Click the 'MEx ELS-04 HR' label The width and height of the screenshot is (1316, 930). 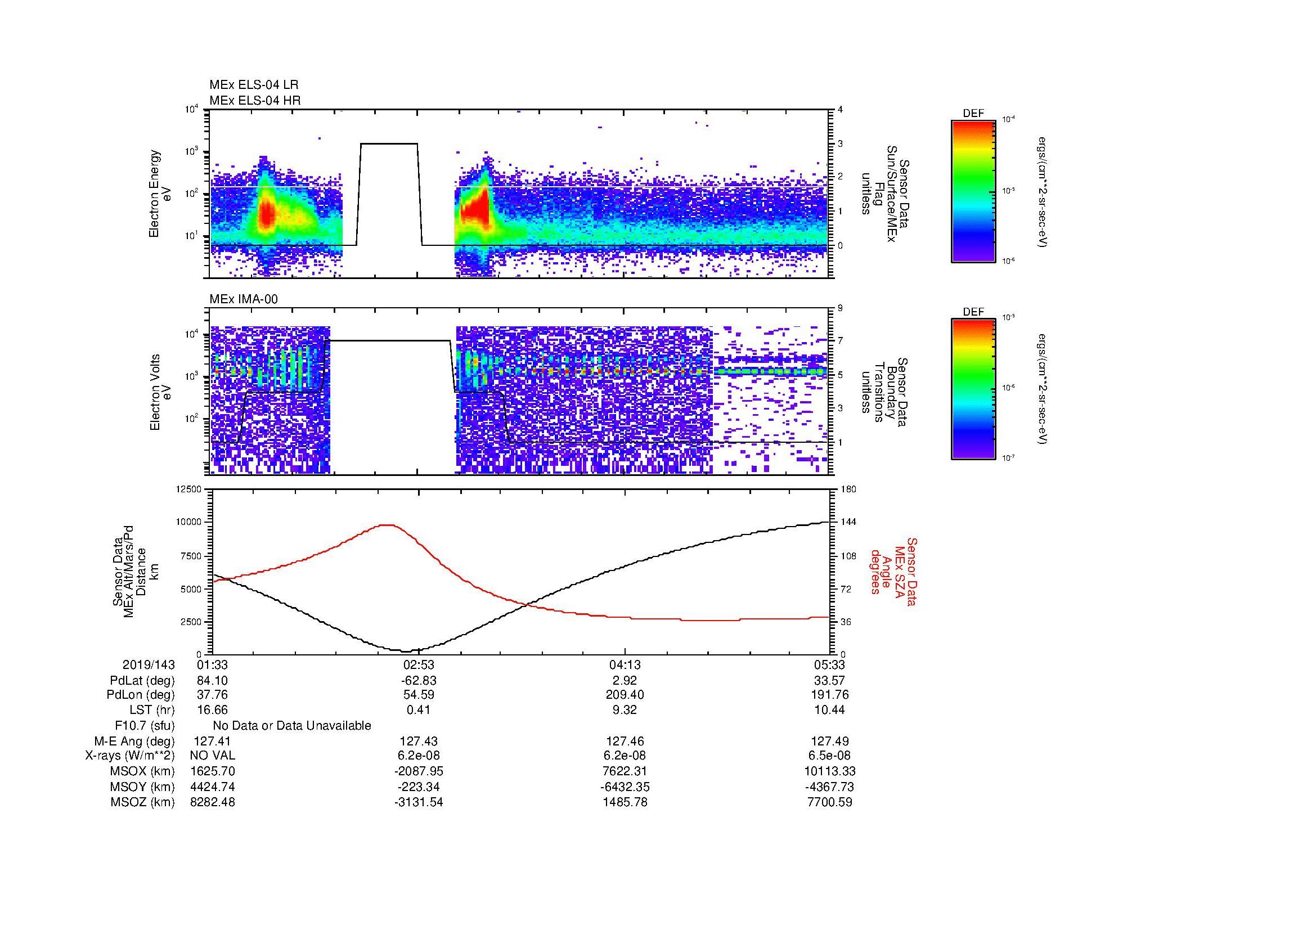coord(254,100)
